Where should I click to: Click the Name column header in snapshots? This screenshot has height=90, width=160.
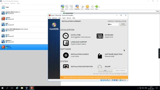(x=63, y=11)
